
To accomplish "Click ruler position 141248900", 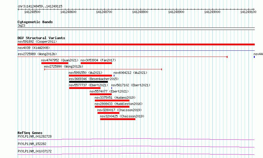I will [176, 12].
